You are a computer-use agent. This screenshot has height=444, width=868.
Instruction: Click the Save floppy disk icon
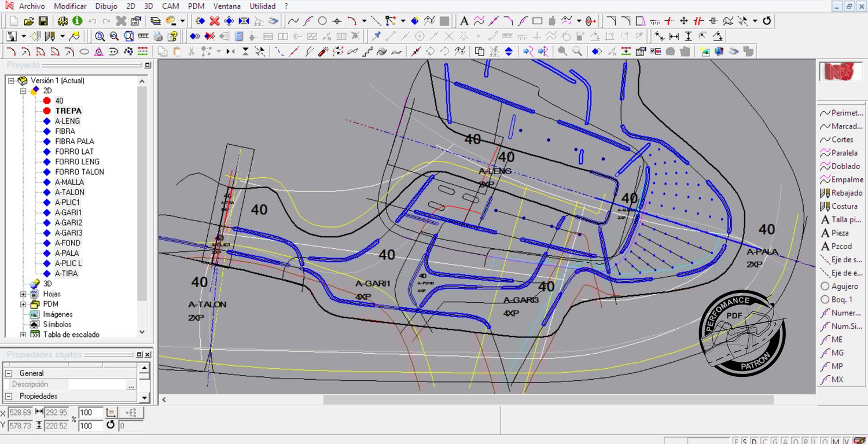tap(43, 21)
